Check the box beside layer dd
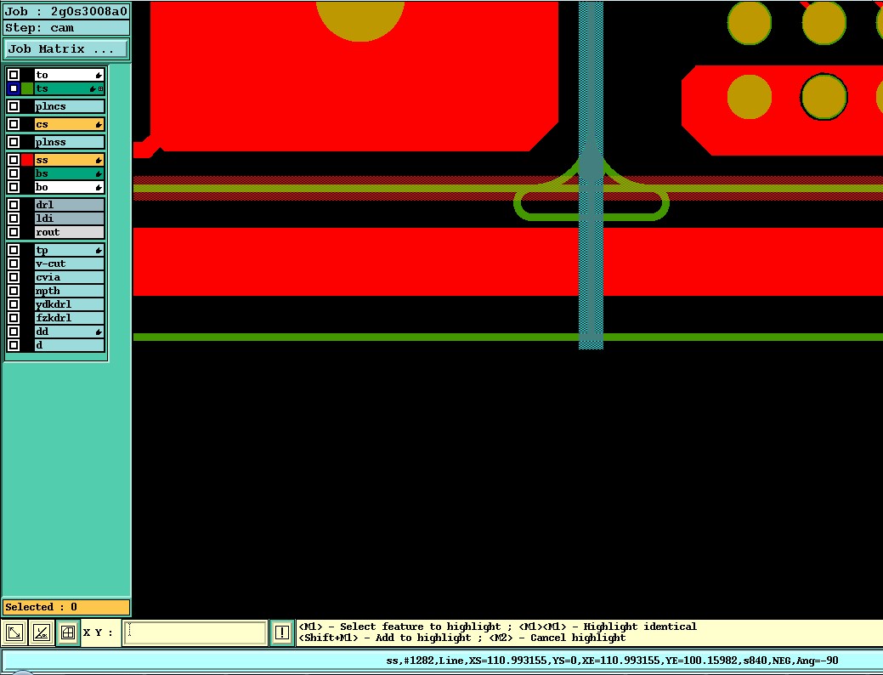The width and height of the screenshot is (883, 675). pos(14,332)
